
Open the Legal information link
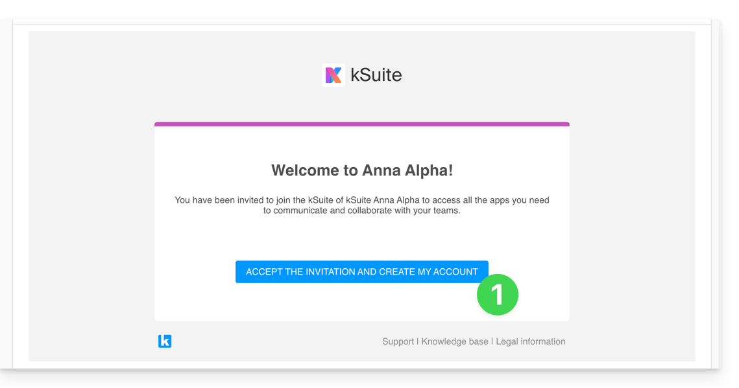click(x=531, y=341)
